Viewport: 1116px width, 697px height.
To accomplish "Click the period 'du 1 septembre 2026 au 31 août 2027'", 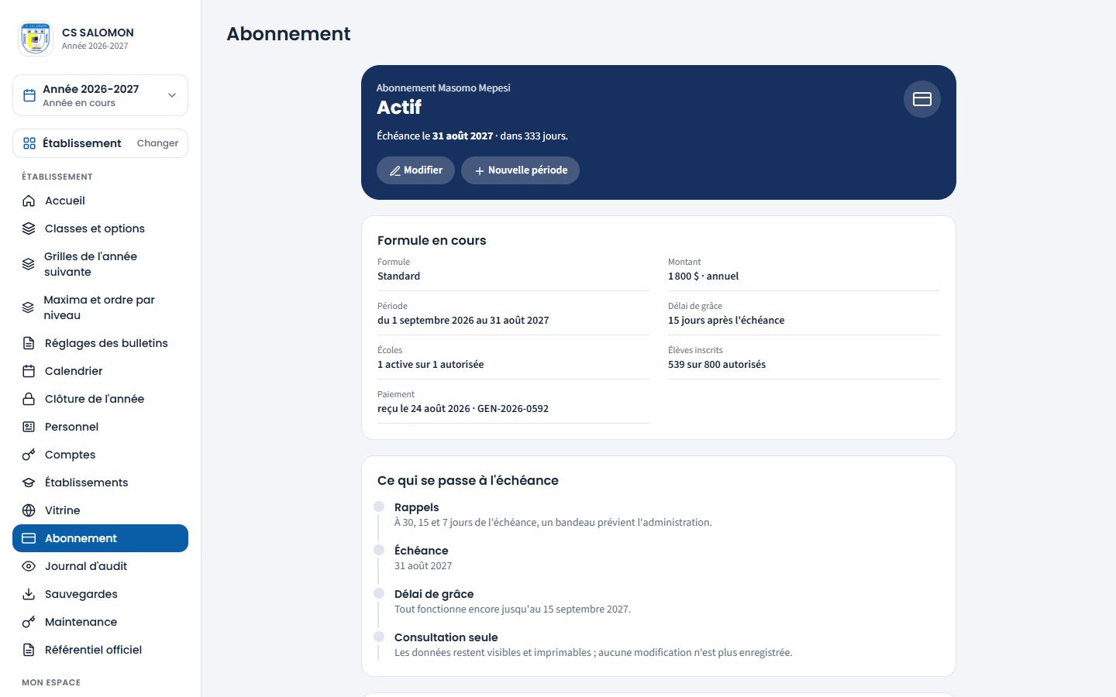I will [x=463, y=321].
